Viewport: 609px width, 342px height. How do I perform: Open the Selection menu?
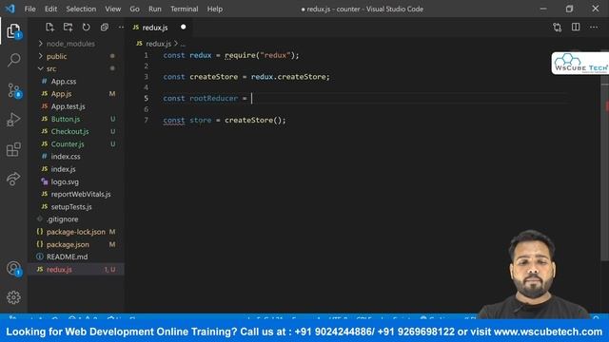pyautogui.click(x=81, y=9)
